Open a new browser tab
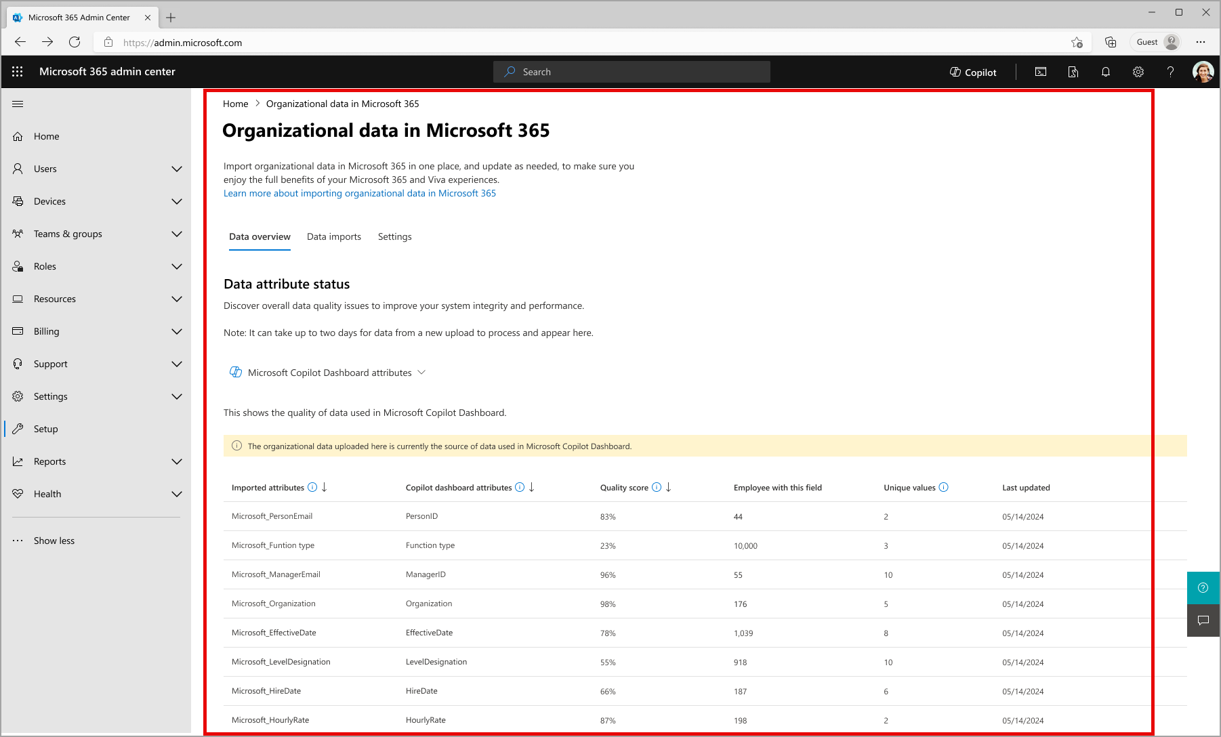 [x=171, y=18]
